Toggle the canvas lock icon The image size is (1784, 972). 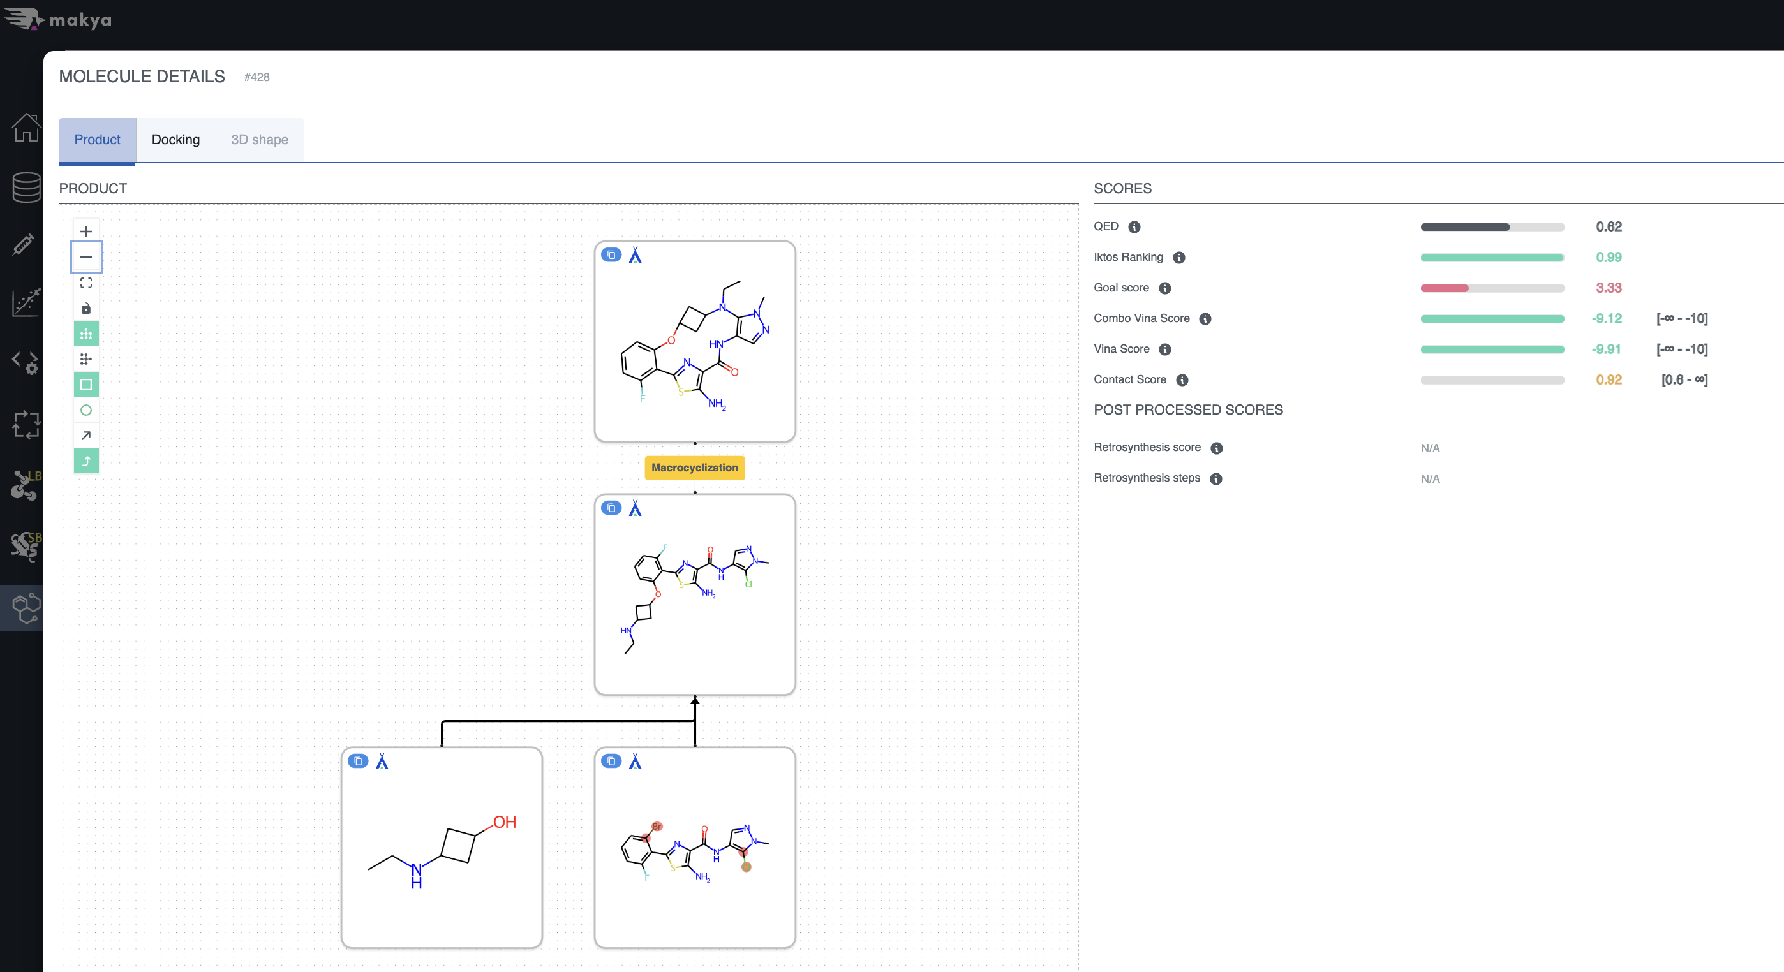pyautogui.click(x=86, y=308)
